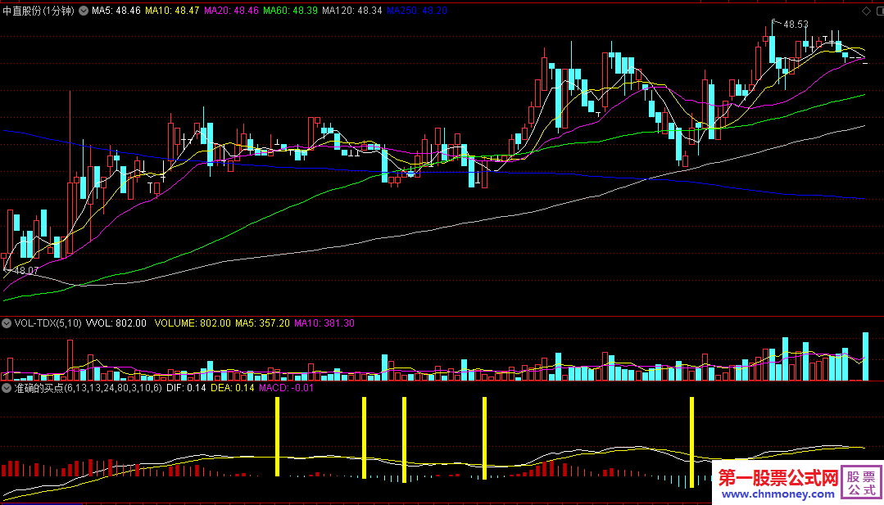Click the 48.53 high price label
884x505 pixels.
[796, 25]
